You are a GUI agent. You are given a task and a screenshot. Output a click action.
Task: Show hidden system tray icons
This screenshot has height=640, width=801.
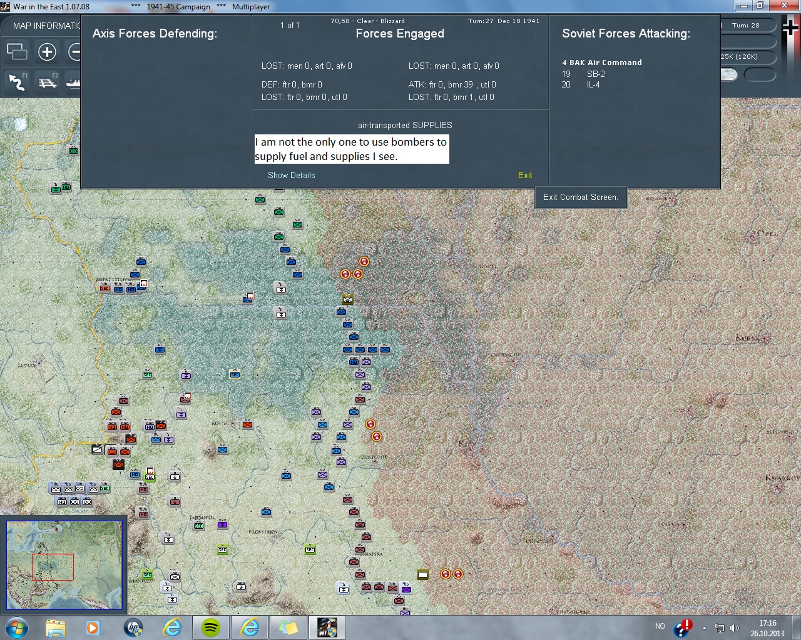pos(704,627)
